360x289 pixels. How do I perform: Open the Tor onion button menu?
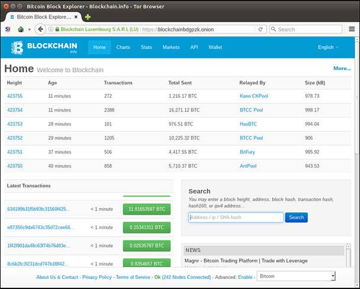pos(21,29)
